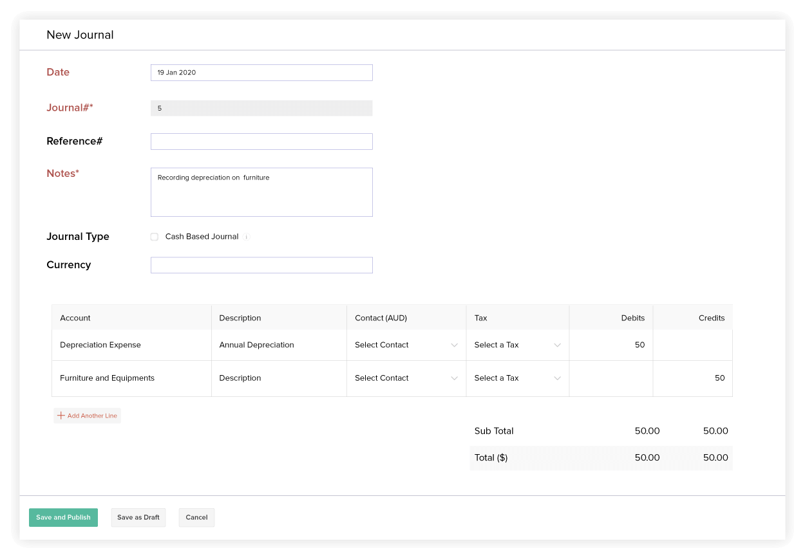Open the Select a Tax dropdown on second row

click(x=517, y=378)
